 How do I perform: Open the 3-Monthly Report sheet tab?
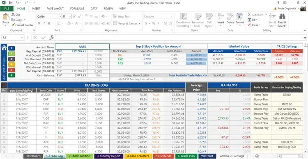pos(109,156)
